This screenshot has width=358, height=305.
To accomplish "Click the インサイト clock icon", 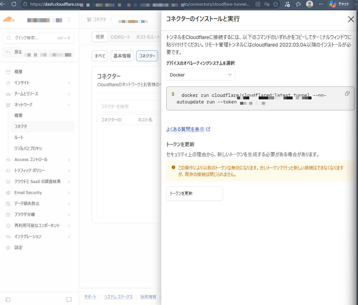I will point(8,83).
